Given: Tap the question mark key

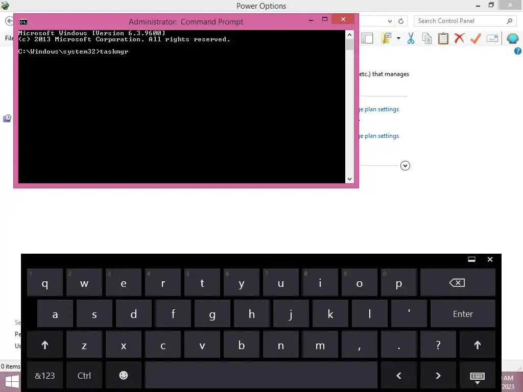Looking at the screenshot, I should pos(438,345).
